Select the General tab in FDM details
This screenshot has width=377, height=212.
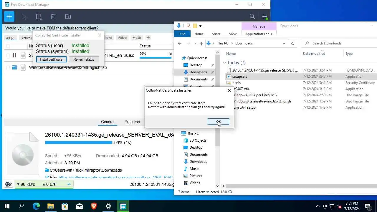108,122
